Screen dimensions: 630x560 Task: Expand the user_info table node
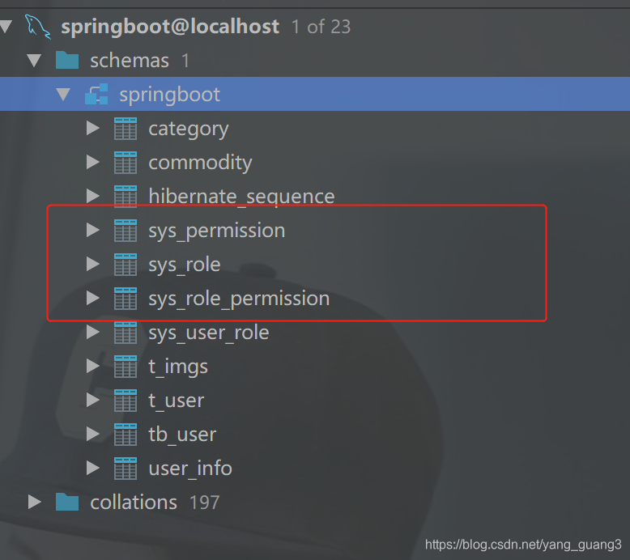click(92, 469)
